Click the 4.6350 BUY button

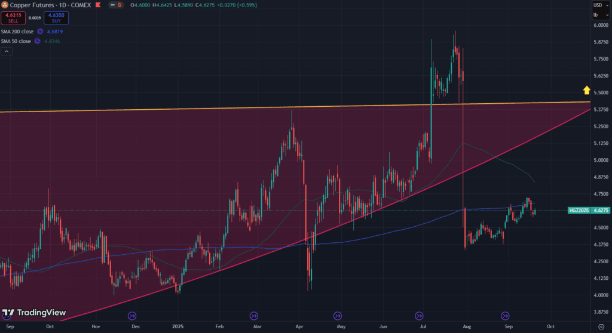pos(56,18)
